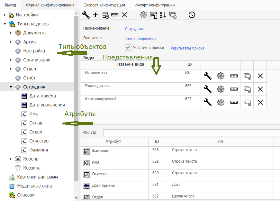Click copy-window icon in Руководитель row

click(247, 89)
